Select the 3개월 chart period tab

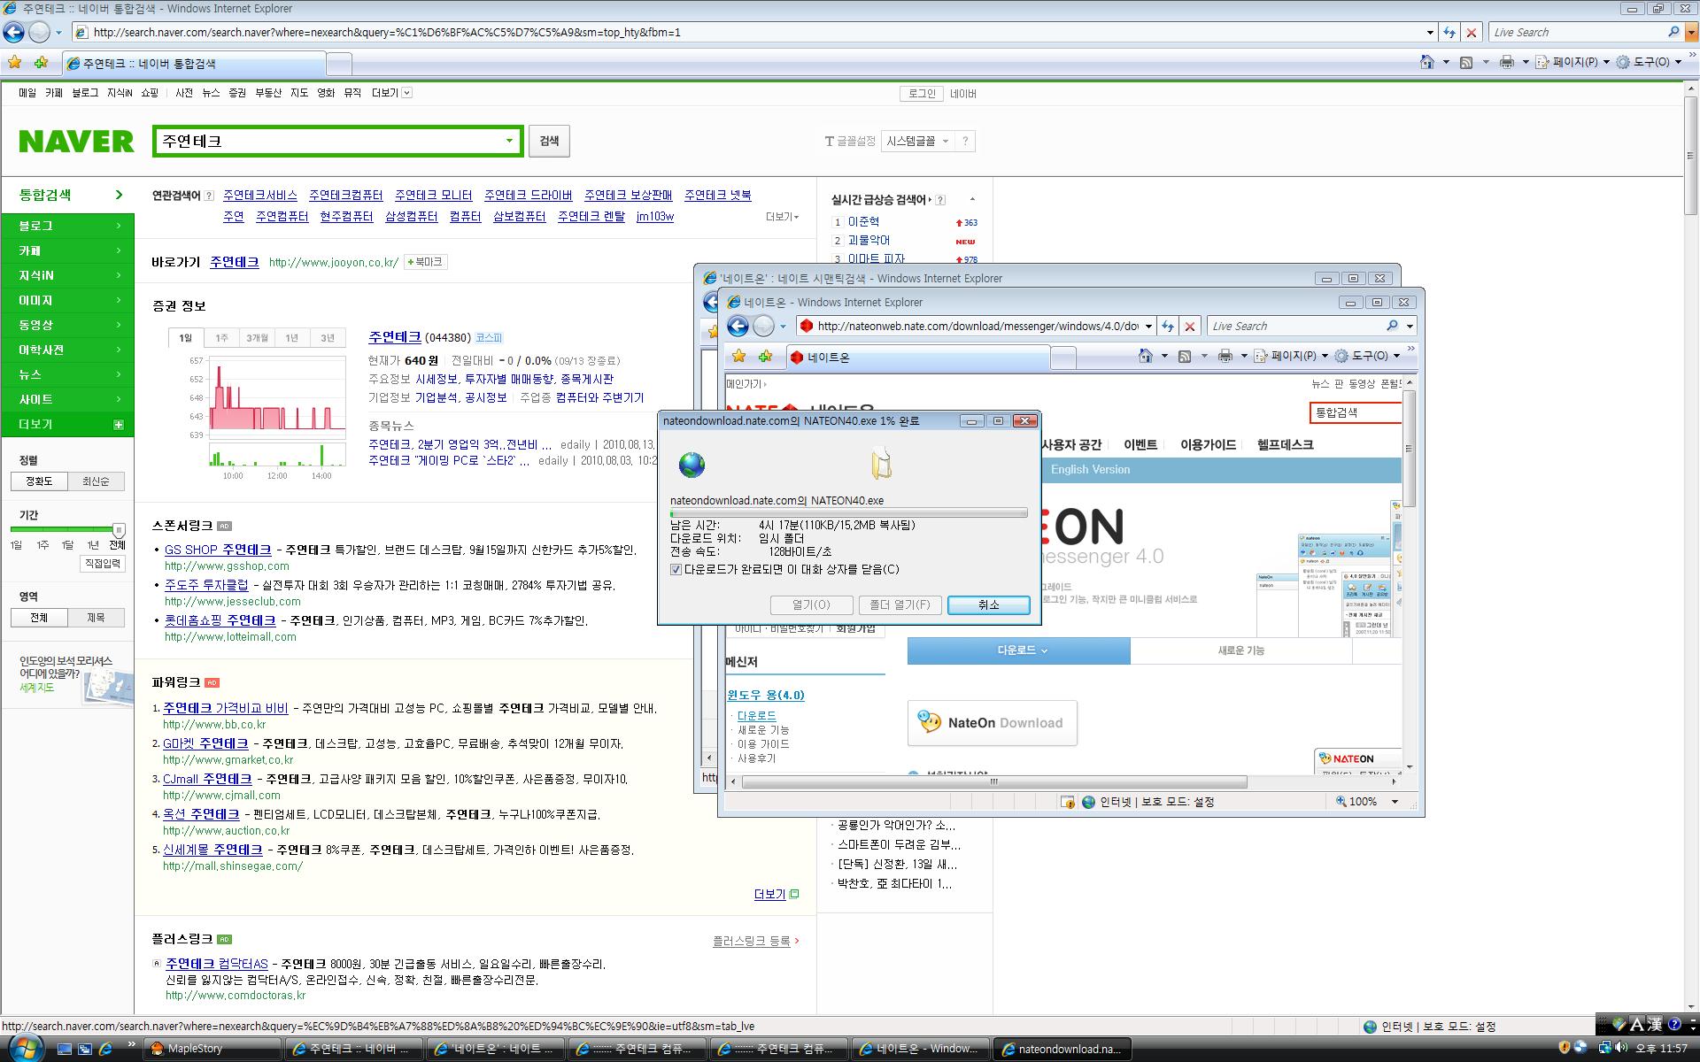(257, 338)
